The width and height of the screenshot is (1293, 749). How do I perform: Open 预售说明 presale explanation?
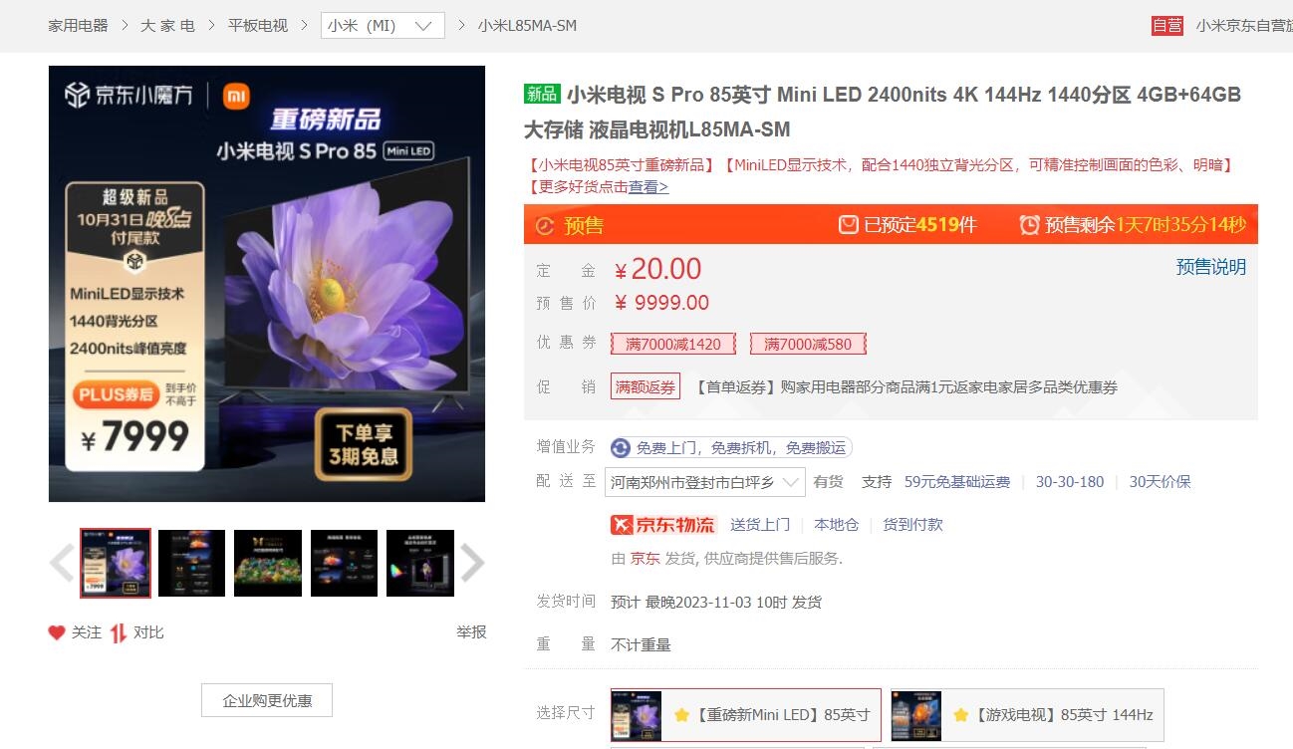point(1210,267)
